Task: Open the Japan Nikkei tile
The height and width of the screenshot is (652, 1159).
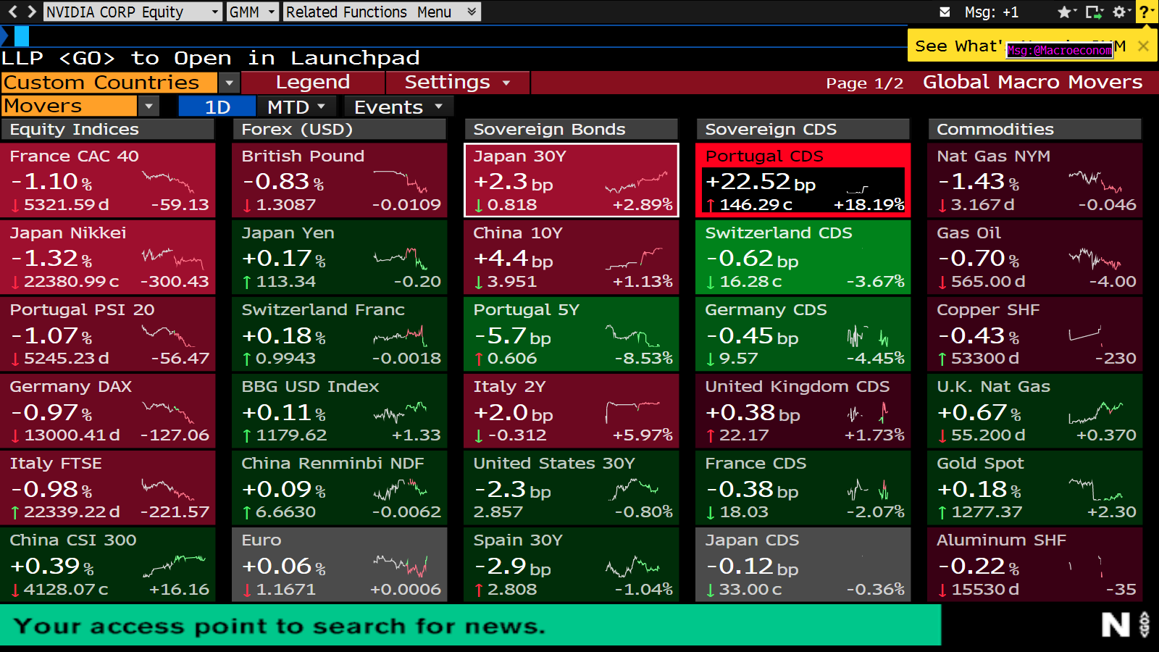Action: [107, 257]
